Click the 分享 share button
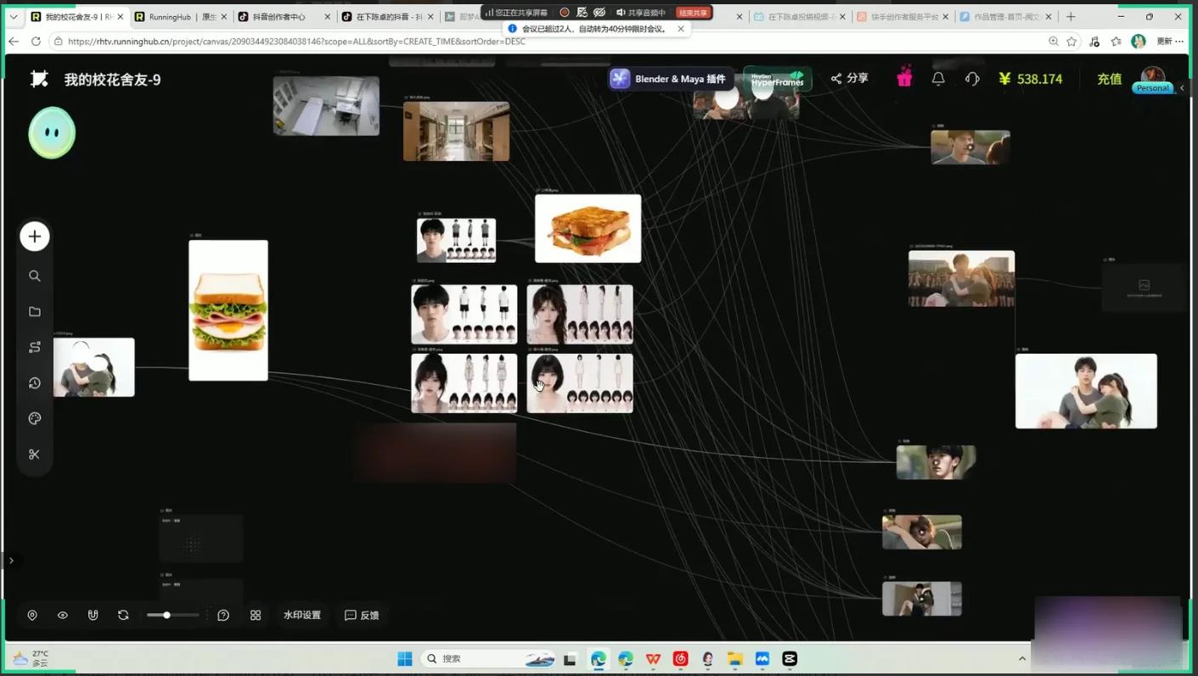Screen dimensions: 1198x676 click(850, 78)
